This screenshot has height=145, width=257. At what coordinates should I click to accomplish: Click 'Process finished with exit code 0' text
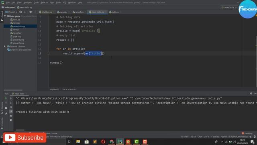point(42,112)
